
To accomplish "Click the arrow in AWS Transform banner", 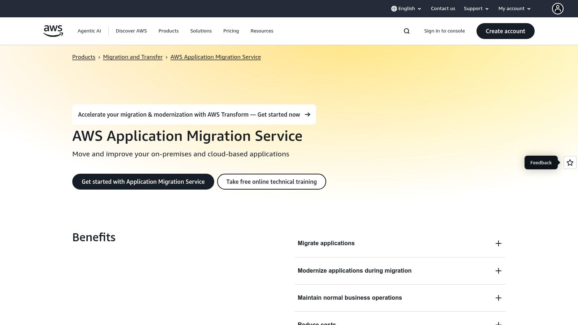I will click(307, 114).
